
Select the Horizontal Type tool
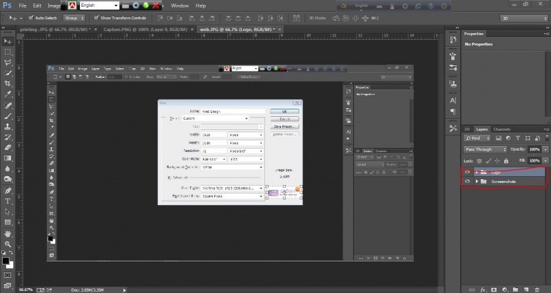point(8,200)
